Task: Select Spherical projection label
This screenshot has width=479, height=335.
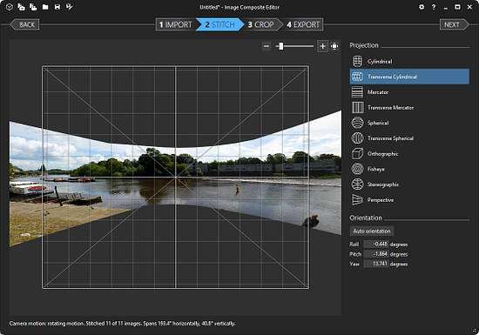Action: [x=378, y=123]
